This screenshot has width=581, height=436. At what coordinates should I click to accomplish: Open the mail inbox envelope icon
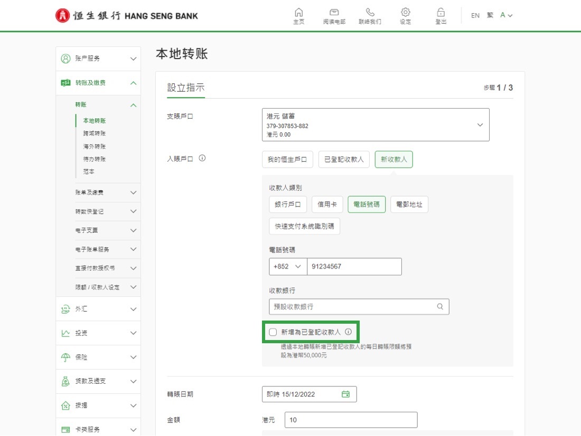point(334,13)
